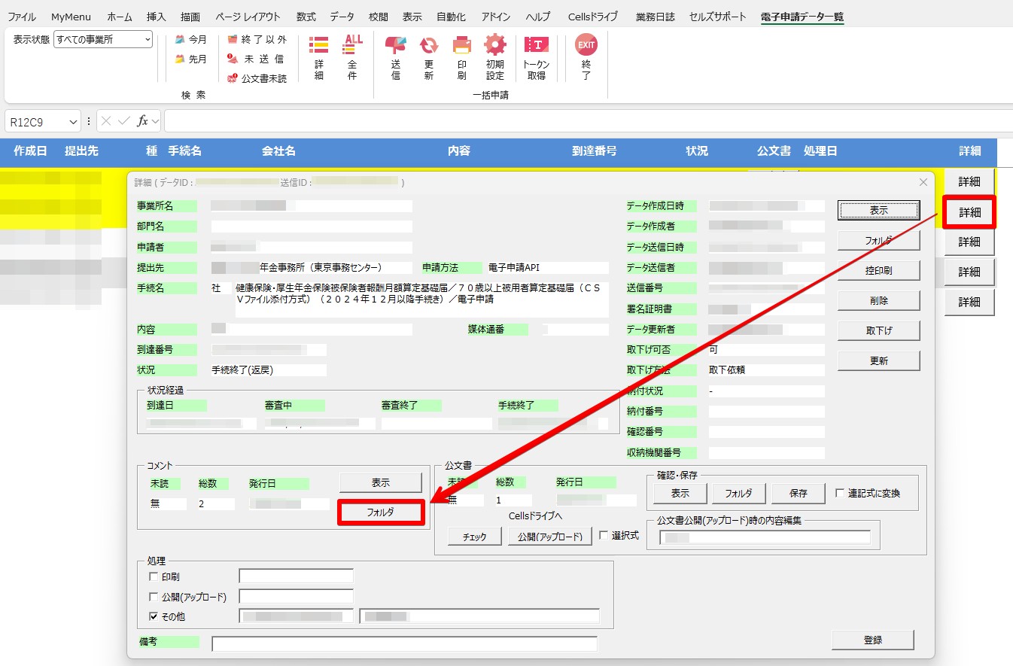The image size is (1013, 666).
Task: Open the 表示状態 すべての事業所 dropdown
Action: coord(103,40)
